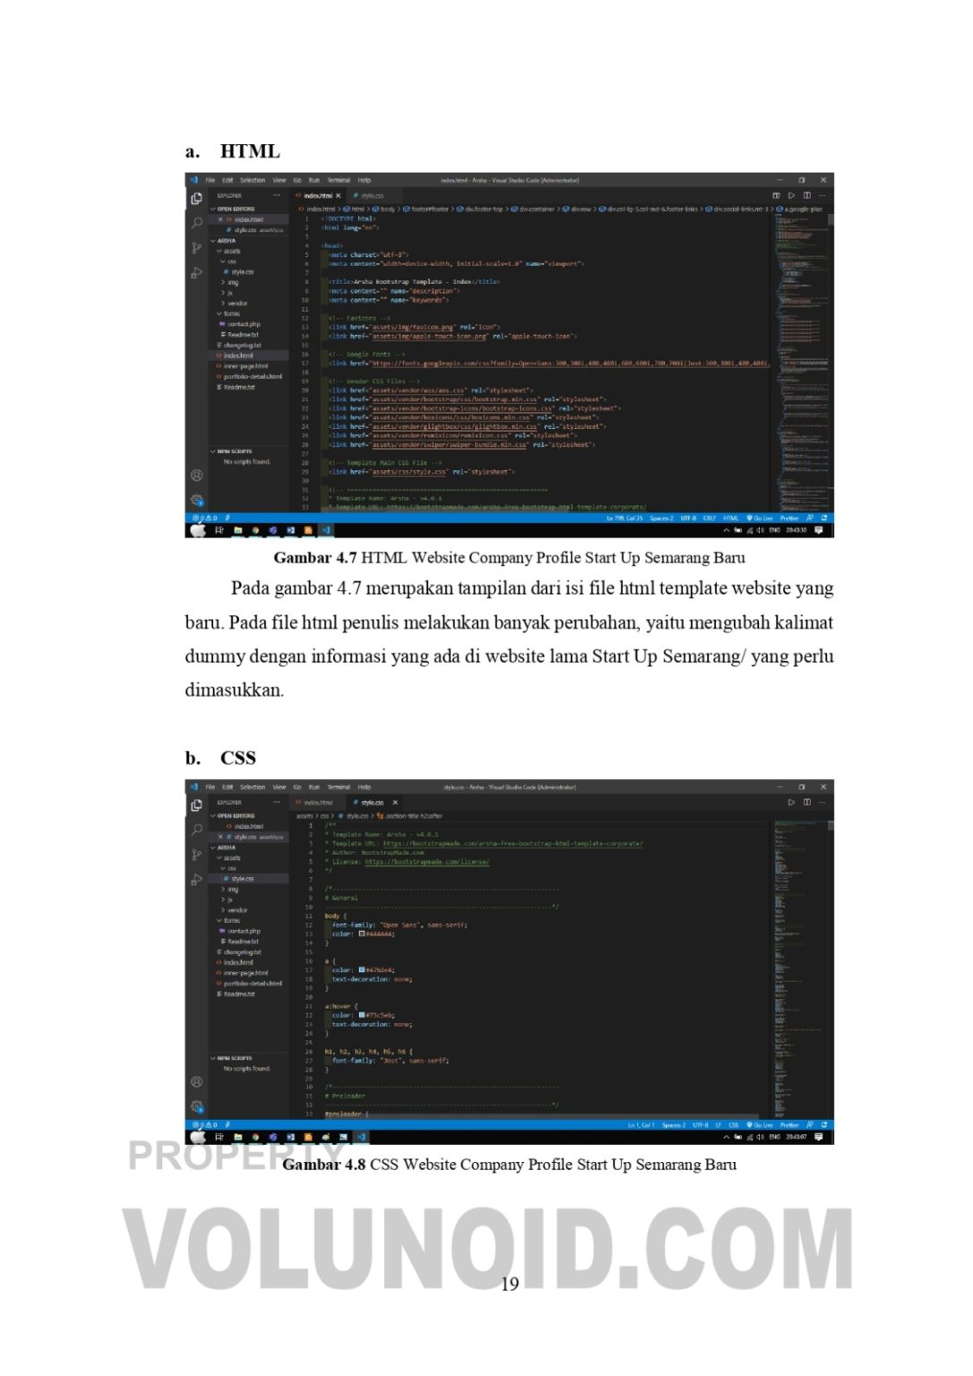Image resolution: width=973 pixels, height=1376 pixels.
Task: Click Accounts icon in the index.html window
Action: tap(196, 475)
